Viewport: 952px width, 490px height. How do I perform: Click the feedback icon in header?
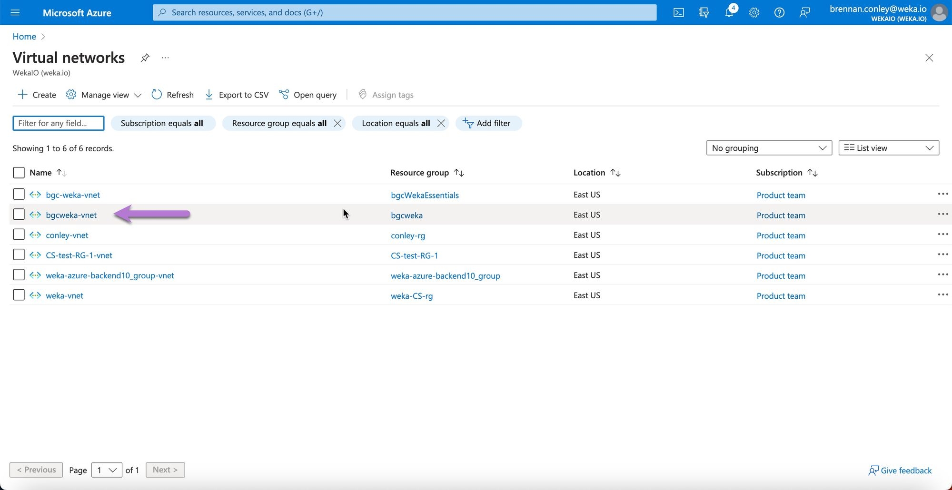[804, 13]
